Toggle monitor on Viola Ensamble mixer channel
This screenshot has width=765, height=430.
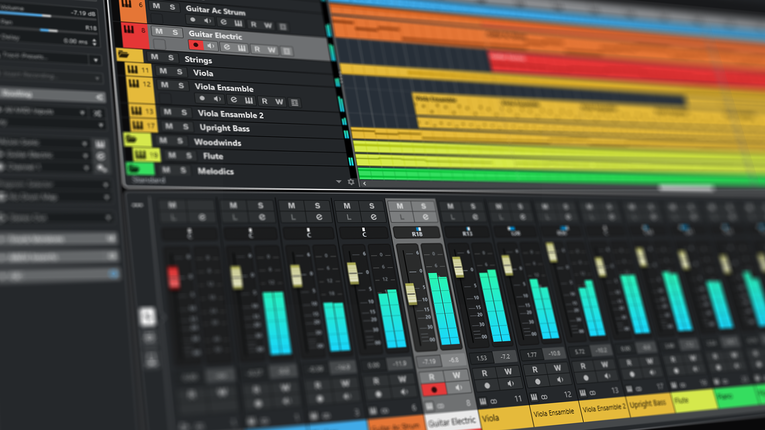tap(560, 380)
